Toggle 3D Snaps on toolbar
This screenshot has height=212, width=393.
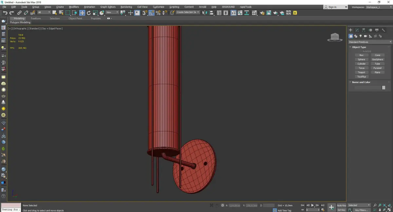click(144, 13)
